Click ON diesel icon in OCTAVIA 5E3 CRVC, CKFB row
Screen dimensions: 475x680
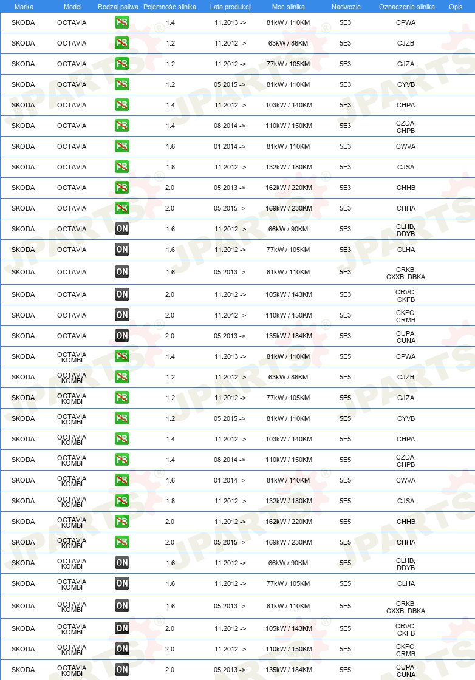[122, 294]
